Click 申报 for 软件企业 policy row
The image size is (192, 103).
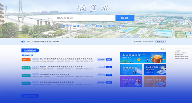[x=109, y=83]
